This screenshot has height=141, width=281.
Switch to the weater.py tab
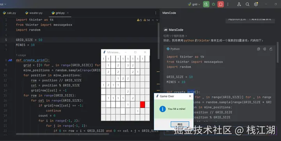pos(34,13)
